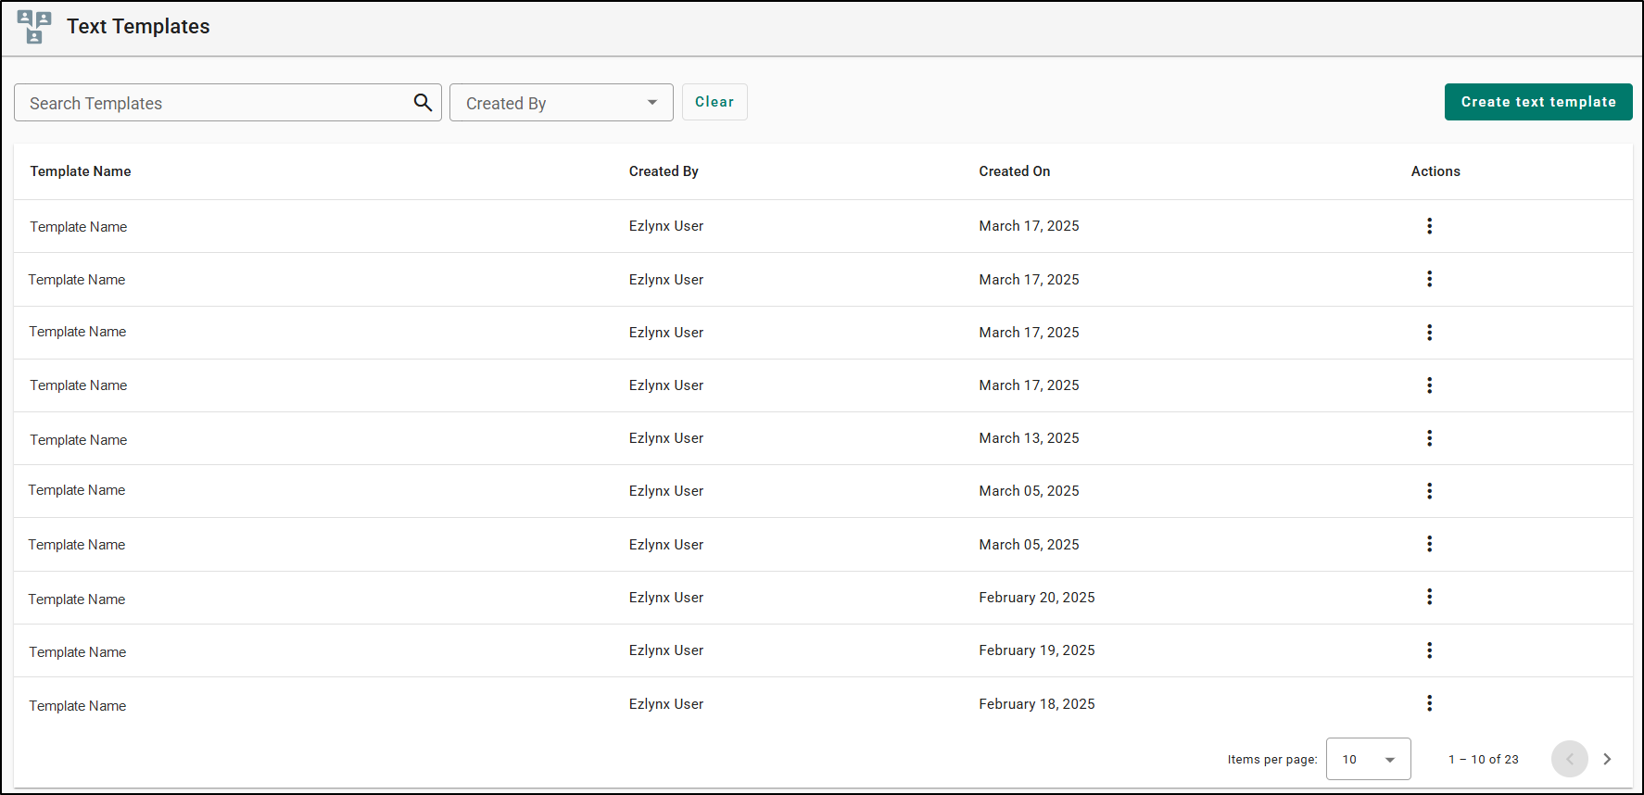The image size is (1644, 795).
Task: Click the "Items per page:" label
Action: coord(1272,760)
